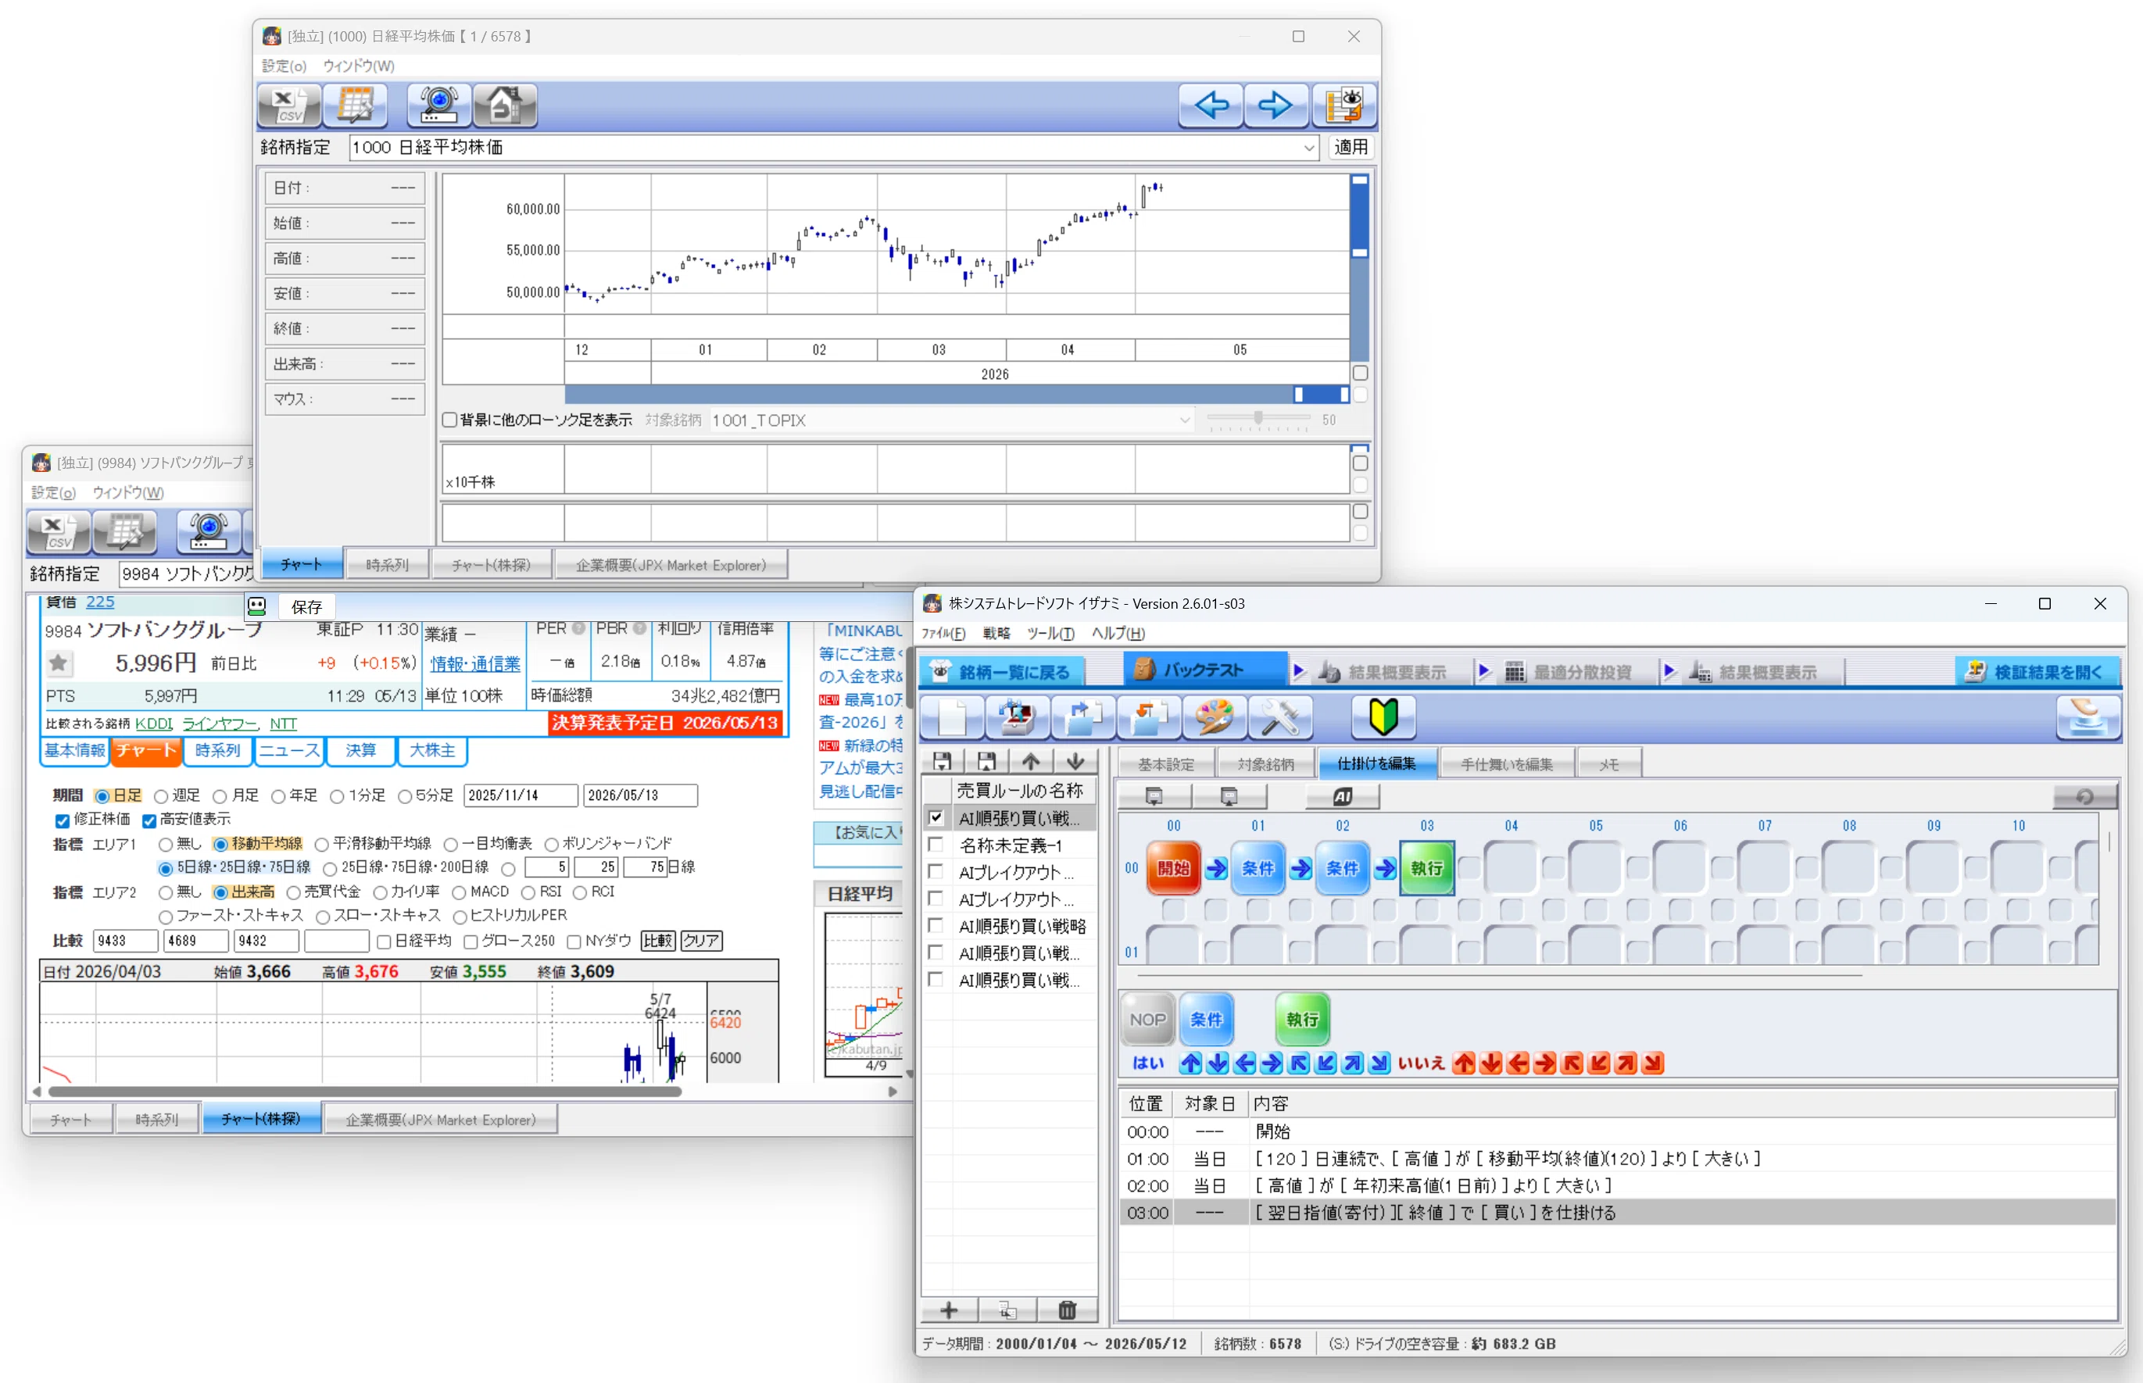Click the treasure chest icon in Izanami toolbar
The image size is (2143, 1383).
[x=1018, y=717]
